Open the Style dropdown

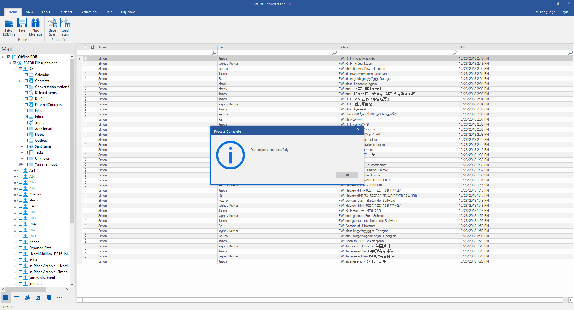pos(565,12)
